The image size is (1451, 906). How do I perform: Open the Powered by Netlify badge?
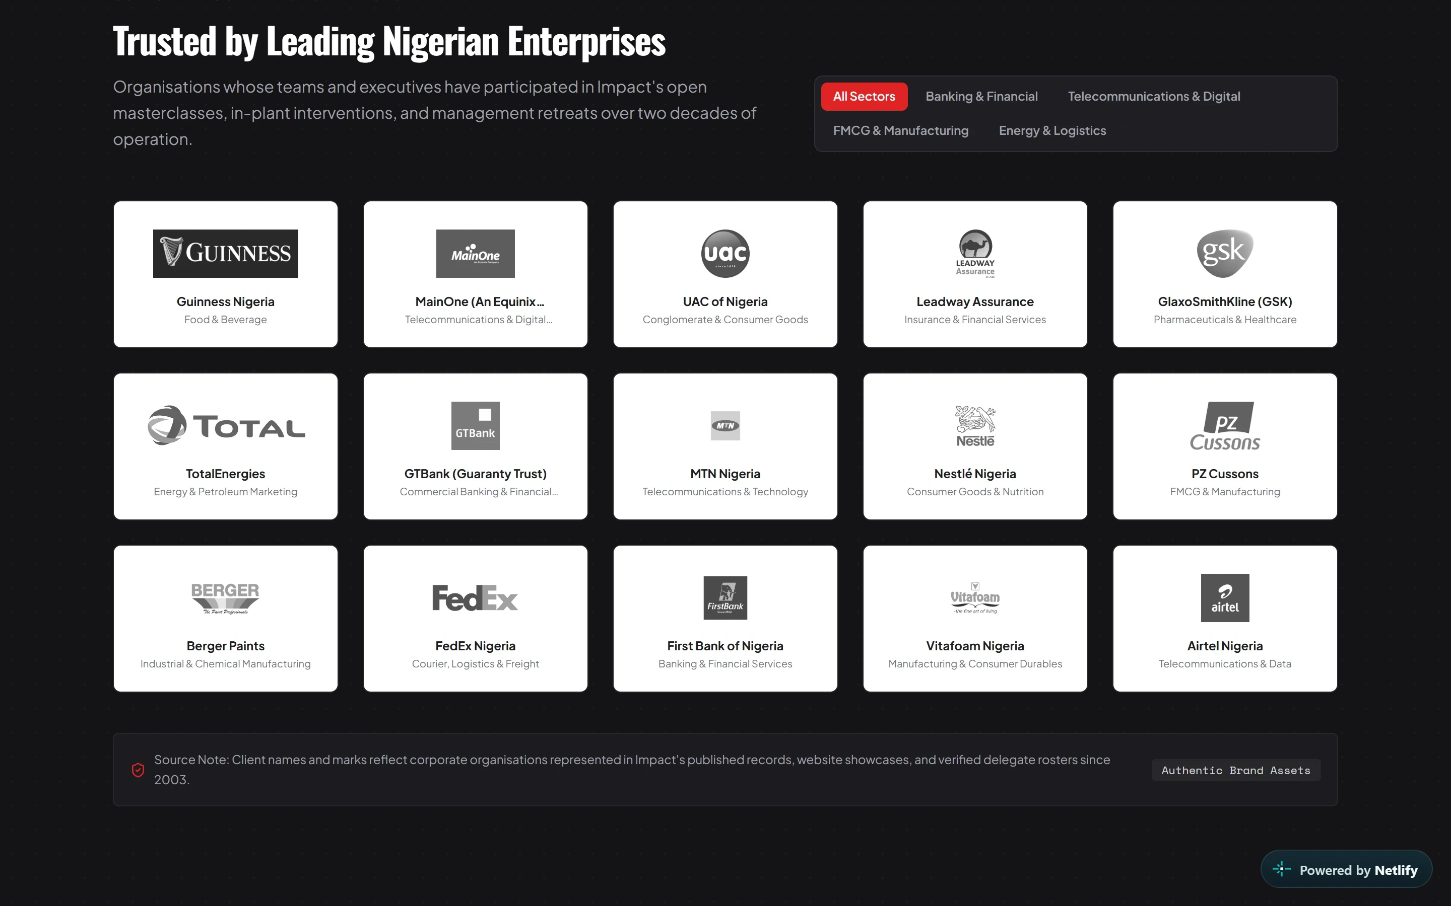(x=1346, y=869)
